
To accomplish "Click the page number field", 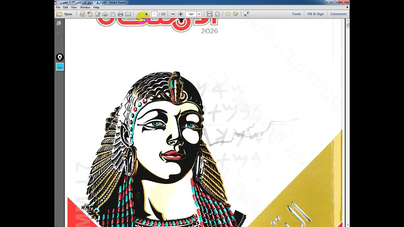I will (x=154, y=14).
